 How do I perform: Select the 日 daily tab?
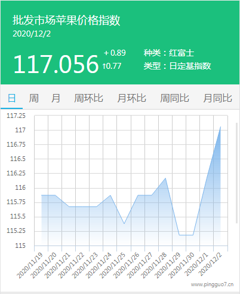11,98
